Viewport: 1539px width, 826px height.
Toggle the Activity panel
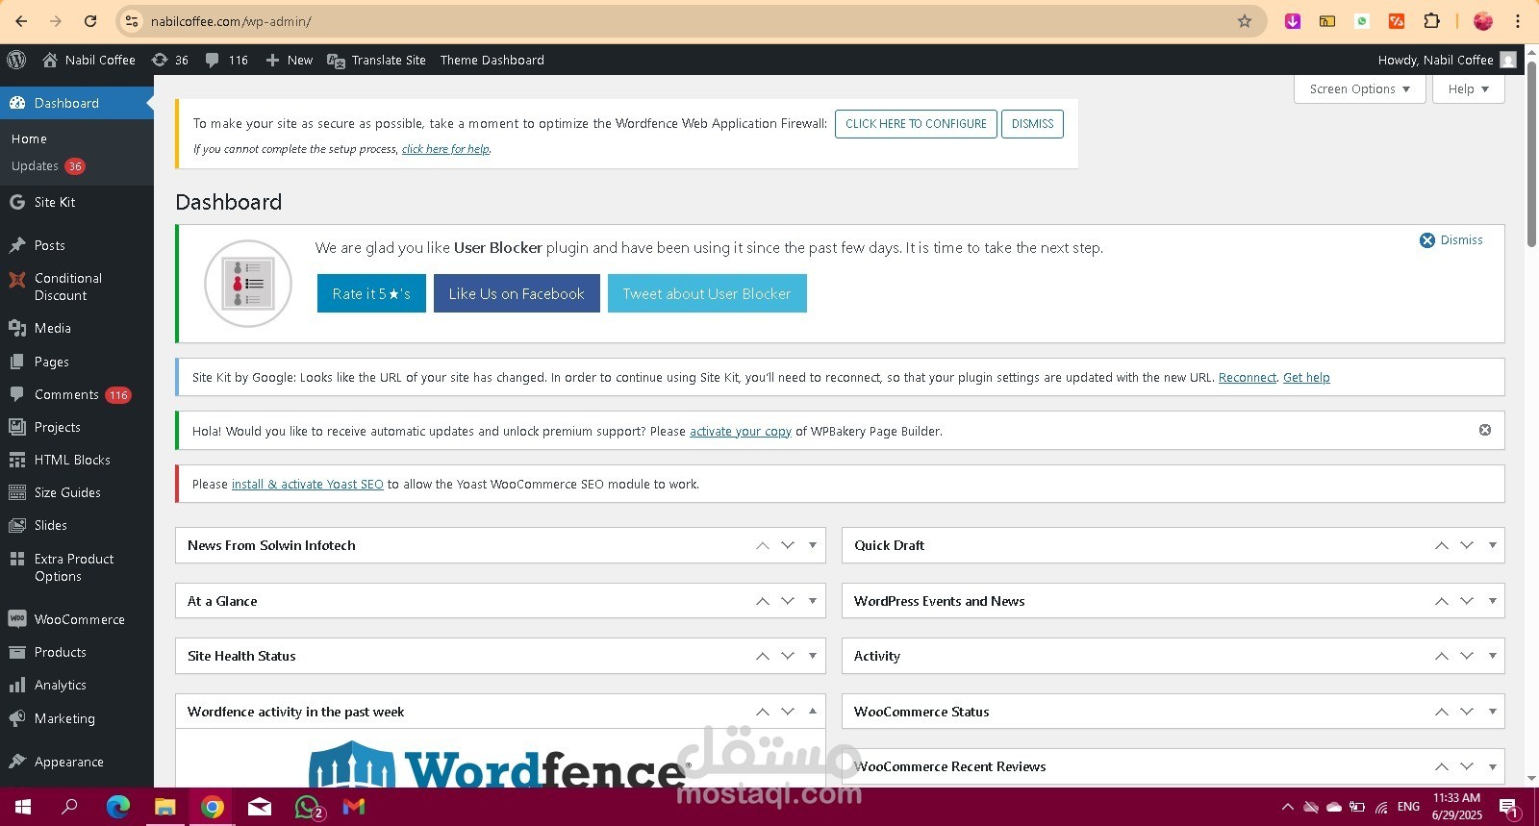coord(1492,656)
